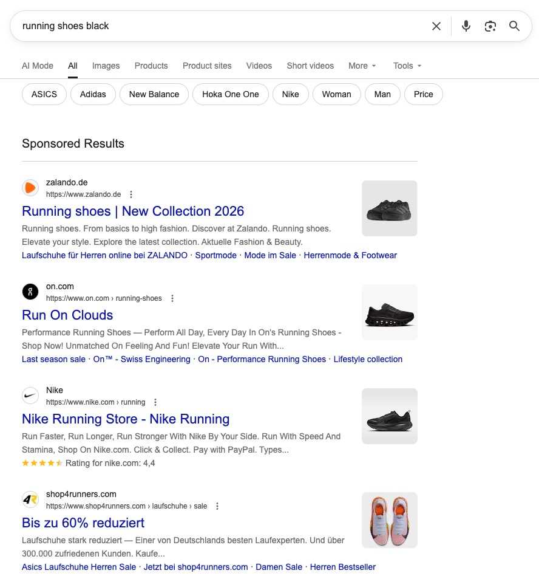
Task: Click the Nike black shoe thumbnail
Action: [x=390, y=416]
